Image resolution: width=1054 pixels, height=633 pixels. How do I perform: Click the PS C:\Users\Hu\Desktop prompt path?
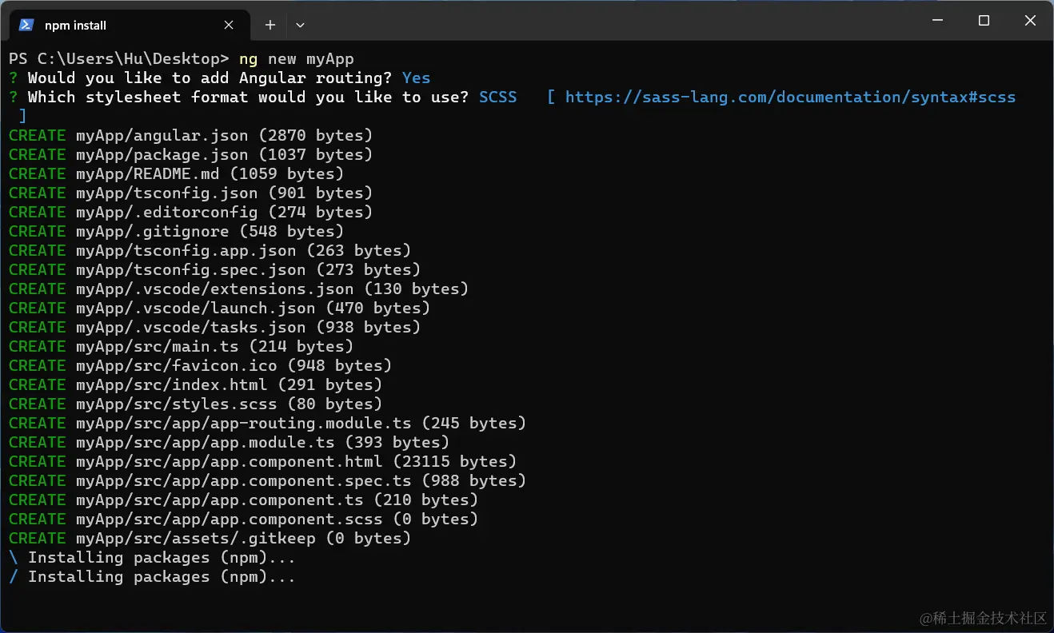click(x=118, y=59)
